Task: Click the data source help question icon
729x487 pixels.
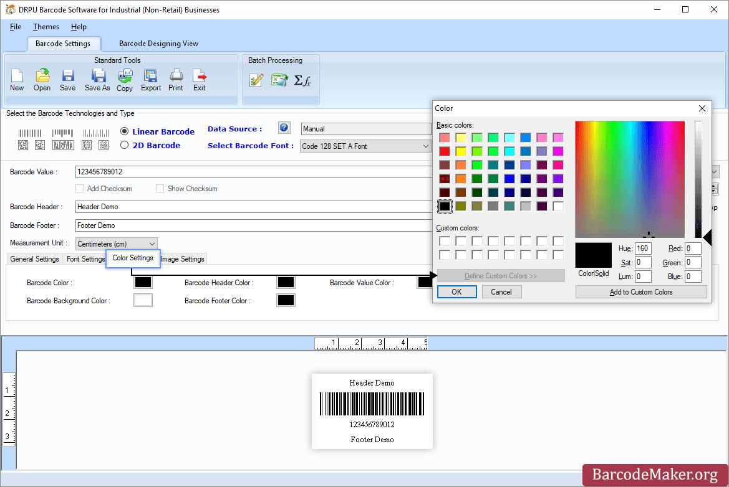Action: [x=284, y=128]
